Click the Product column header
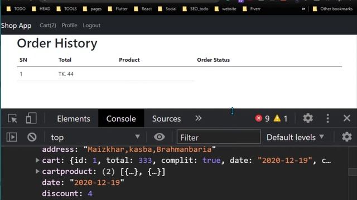 129,60
